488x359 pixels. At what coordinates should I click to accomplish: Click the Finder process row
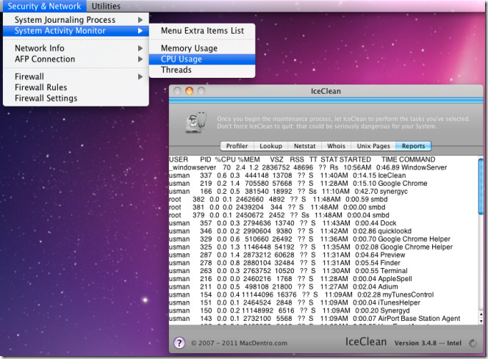tap(323, 263)
